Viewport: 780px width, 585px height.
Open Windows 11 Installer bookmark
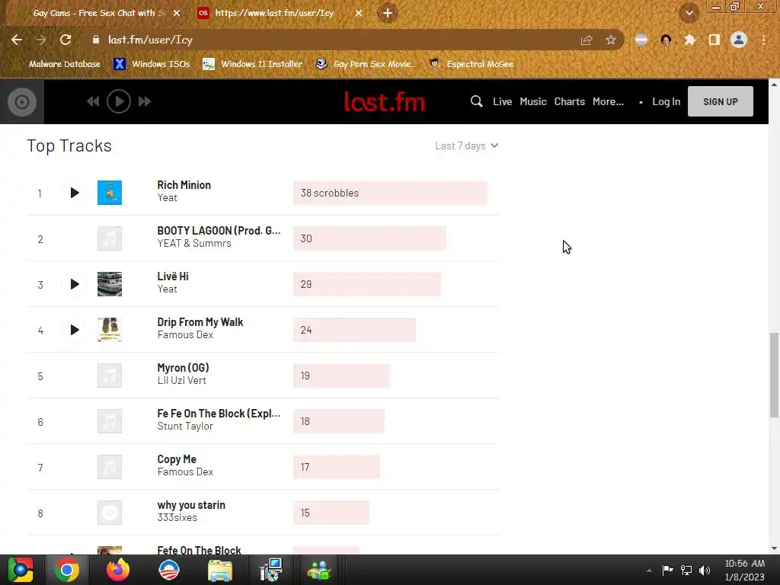253,64
